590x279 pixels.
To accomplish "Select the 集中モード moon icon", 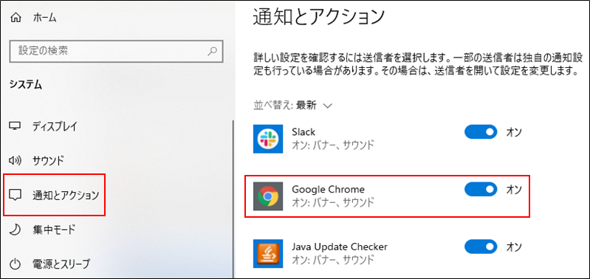I will coord(15,229).
